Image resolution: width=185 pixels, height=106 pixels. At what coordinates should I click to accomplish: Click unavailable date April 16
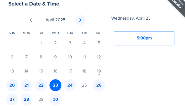(55, 71)
